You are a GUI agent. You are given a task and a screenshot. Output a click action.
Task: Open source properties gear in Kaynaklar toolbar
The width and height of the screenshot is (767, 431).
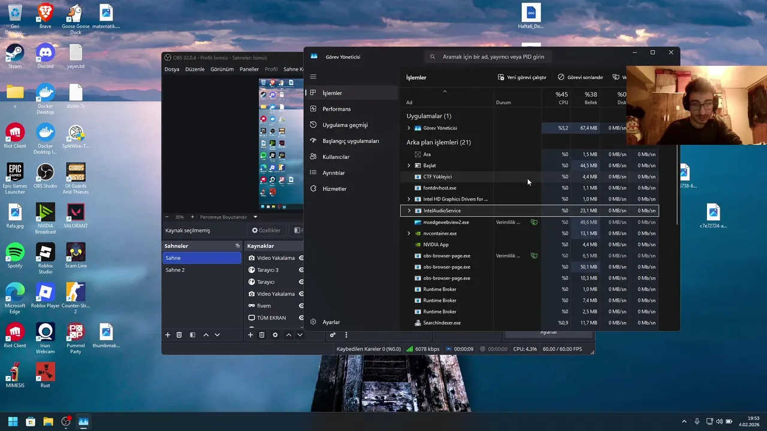(275, 335)
